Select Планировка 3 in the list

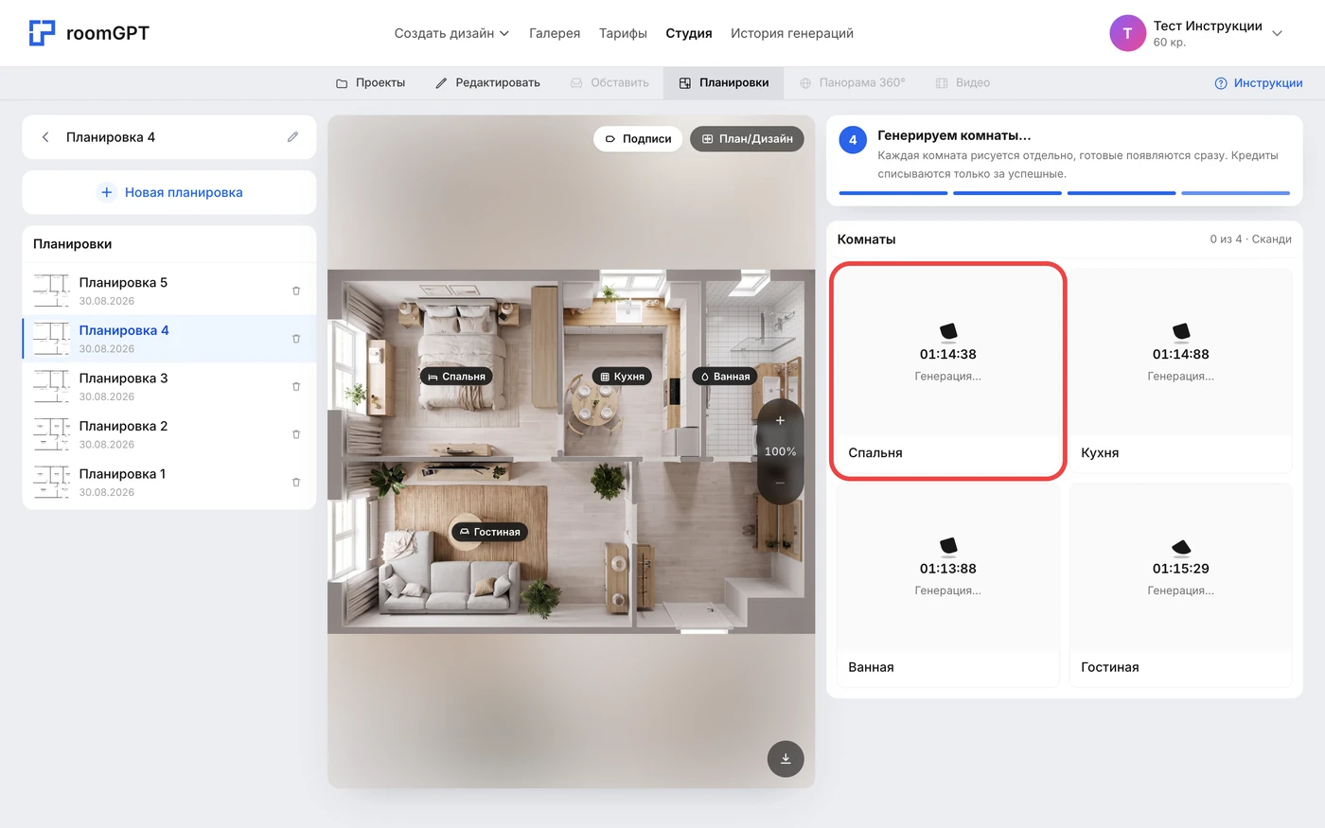pyautogui.click(x=169, y=386)
